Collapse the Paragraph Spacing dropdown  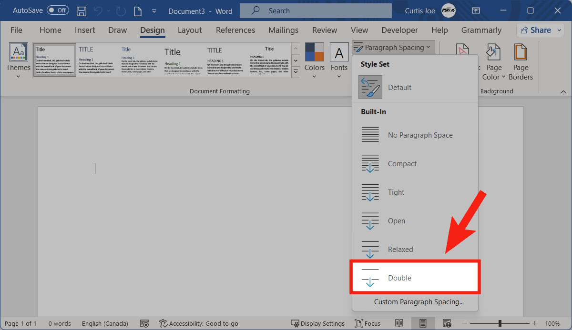[x=393, y=47]
